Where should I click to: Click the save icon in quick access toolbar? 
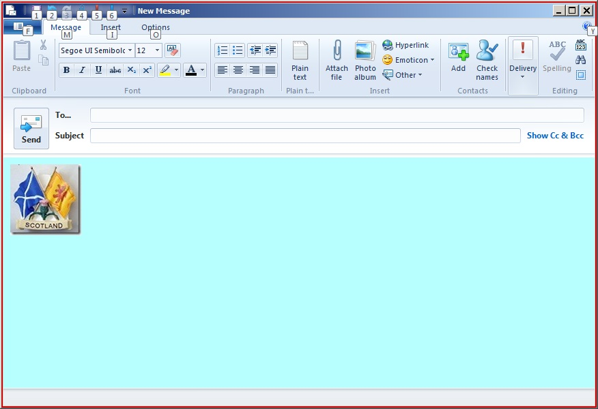pyautogui.click(x=36, y=10)
